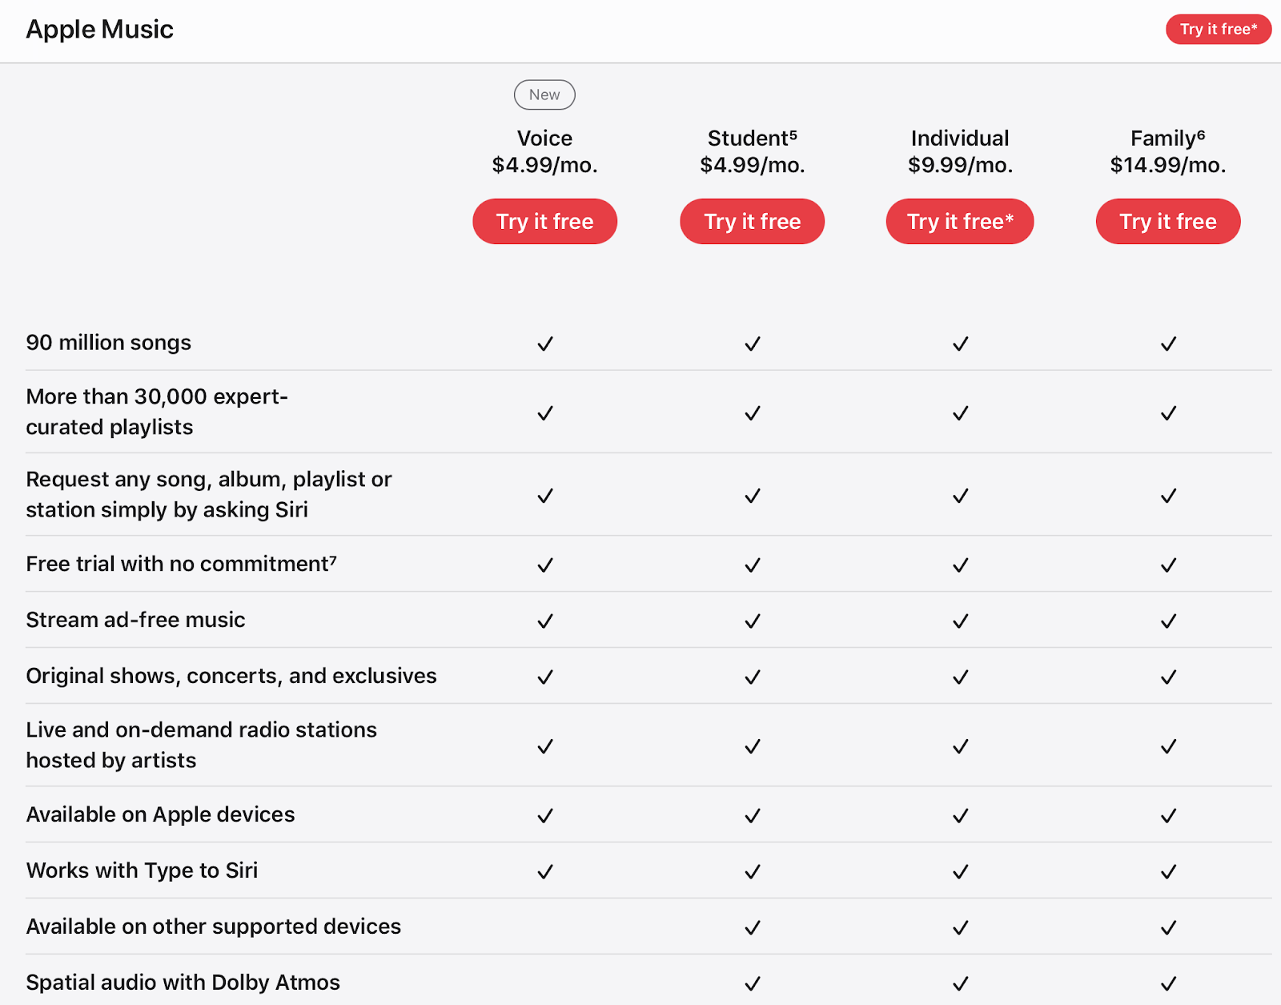Click Individual checkmark for Spatial audio row
Image resolution: width=1281 pixels, height=1005 pixels.
click(x=961, y=983)
